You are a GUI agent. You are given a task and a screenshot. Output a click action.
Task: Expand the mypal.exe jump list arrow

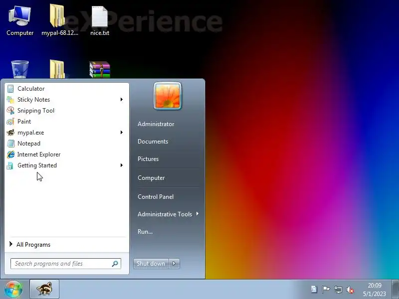pyautogui.click(x=122, y=132)
